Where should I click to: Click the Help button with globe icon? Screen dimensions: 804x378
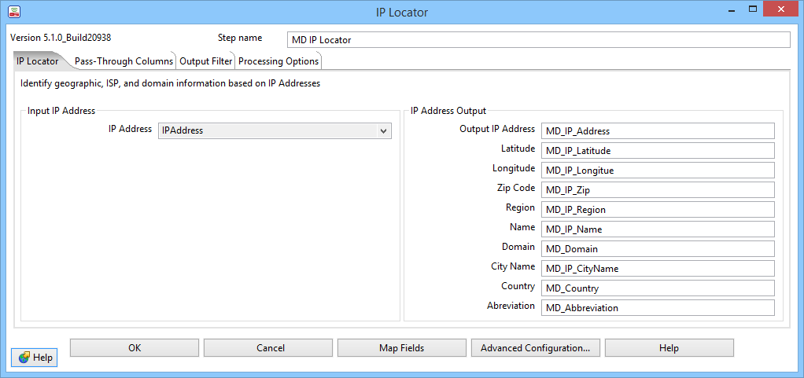point(35,358)
